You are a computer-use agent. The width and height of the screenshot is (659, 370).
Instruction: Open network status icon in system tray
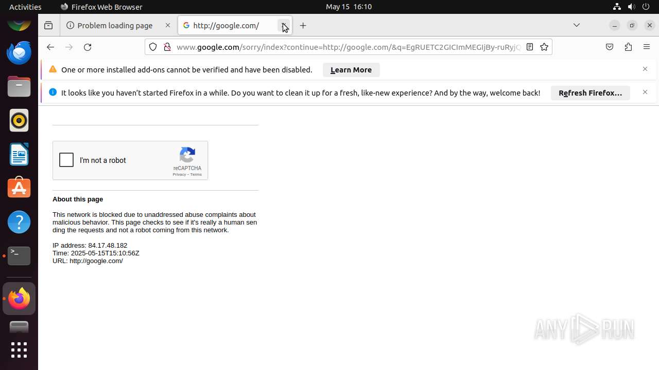point(617,7)
